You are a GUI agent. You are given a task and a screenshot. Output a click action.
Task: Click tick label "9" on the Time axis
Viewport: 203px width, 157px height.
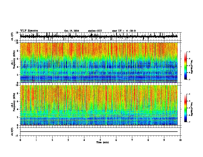click(x=164, y=140)
